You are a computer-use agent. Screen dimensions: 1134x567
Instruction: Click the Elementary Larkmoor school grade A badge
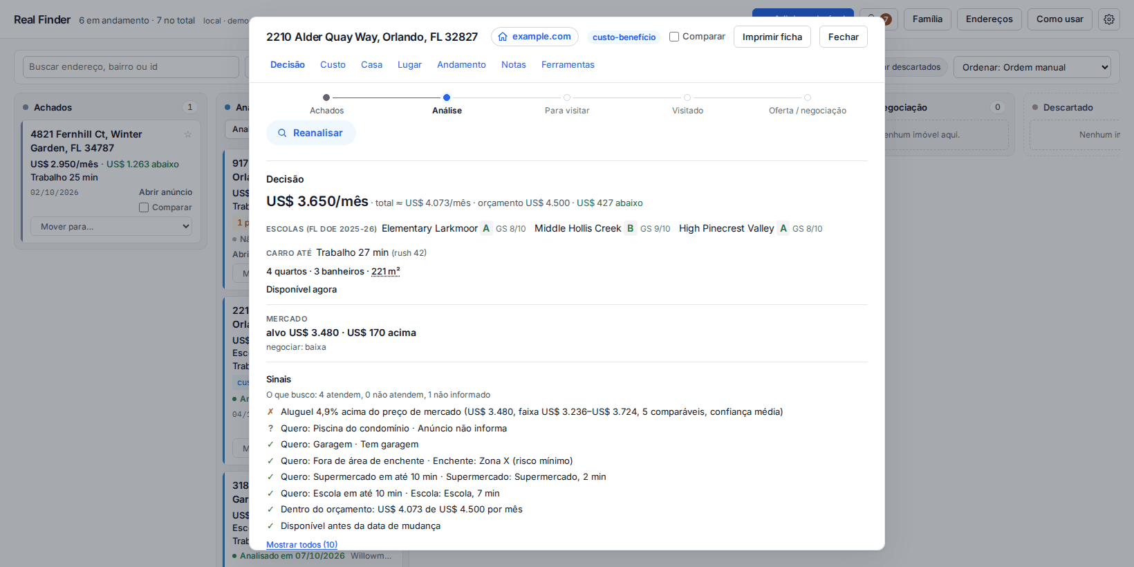pos(486,228)
